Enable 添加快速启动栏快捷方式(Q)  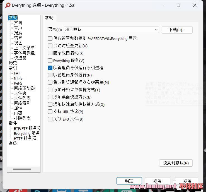click(50, 104)
